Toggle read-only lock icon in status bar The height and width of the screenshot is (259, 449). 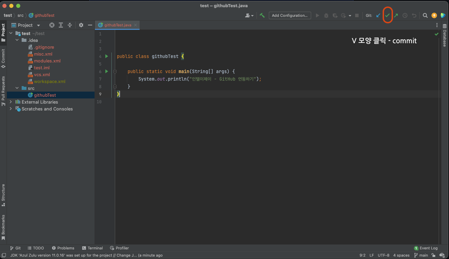coord(434,255)
